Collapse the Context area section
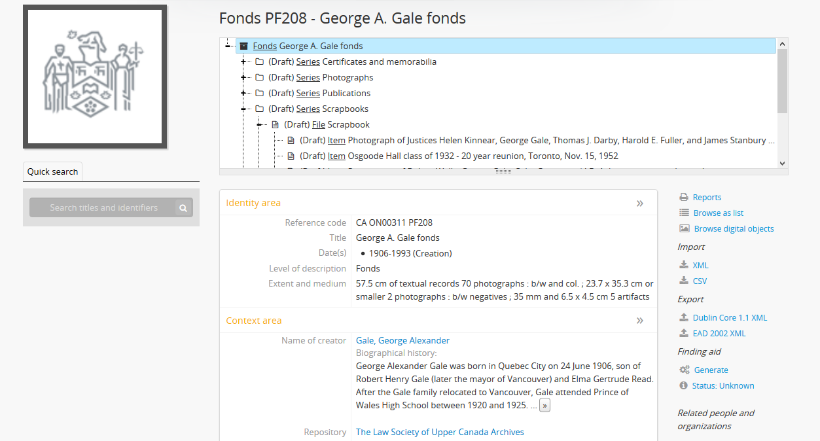The height and width of the screenshot is (441, 820). (639, 321)
